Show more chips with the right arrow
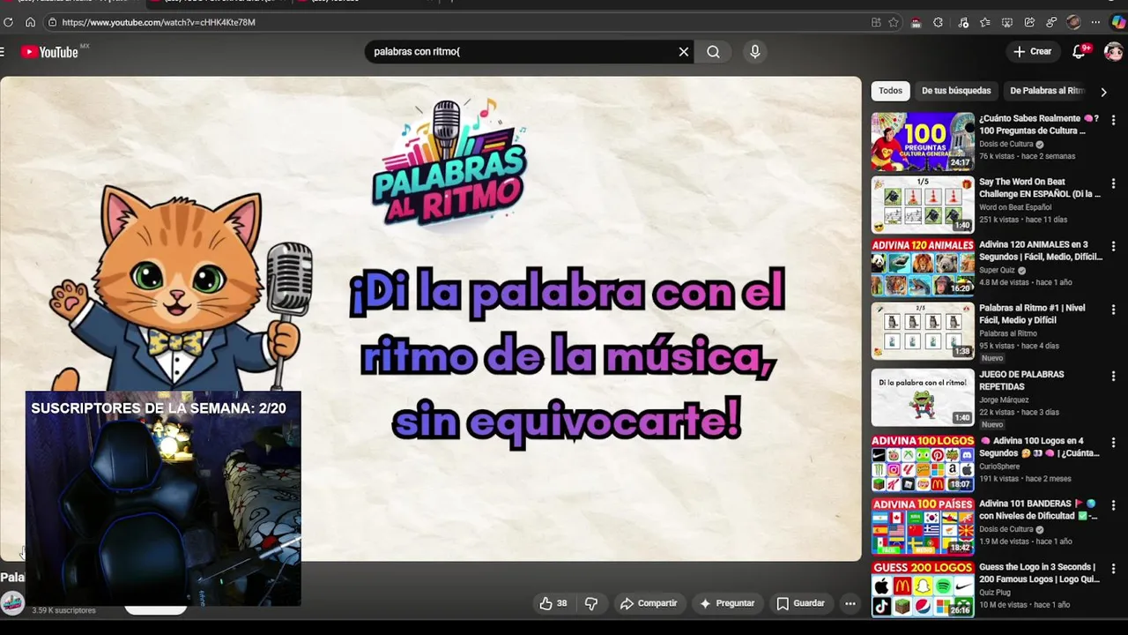This screenshot has height=635, width=1128. coord(1103,92)
